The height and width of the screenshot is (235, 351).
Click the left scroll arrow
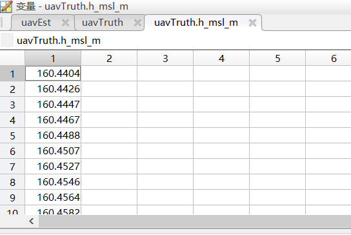32,221
